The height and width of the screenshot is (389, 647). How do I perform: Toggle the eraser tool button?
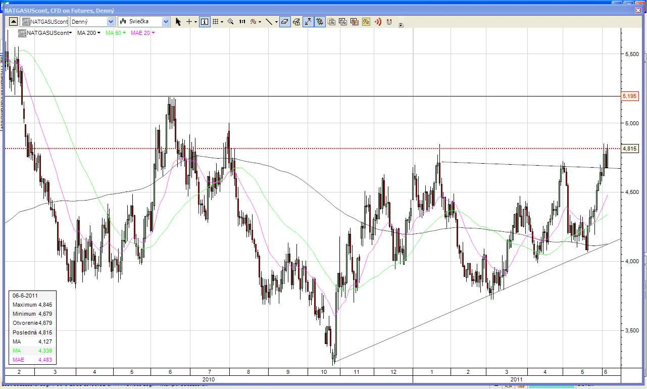285,22
